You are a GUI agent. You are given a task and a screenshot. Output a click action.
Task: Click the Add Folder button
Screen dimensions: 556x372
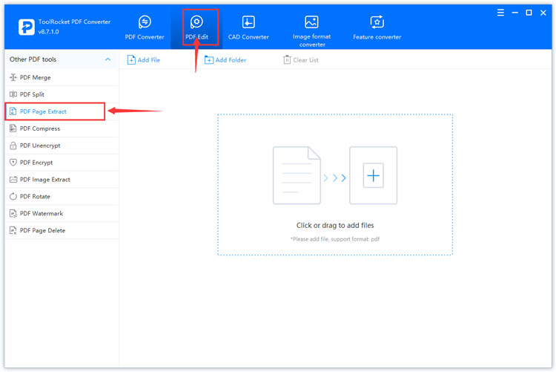click(x=225, y=60)
